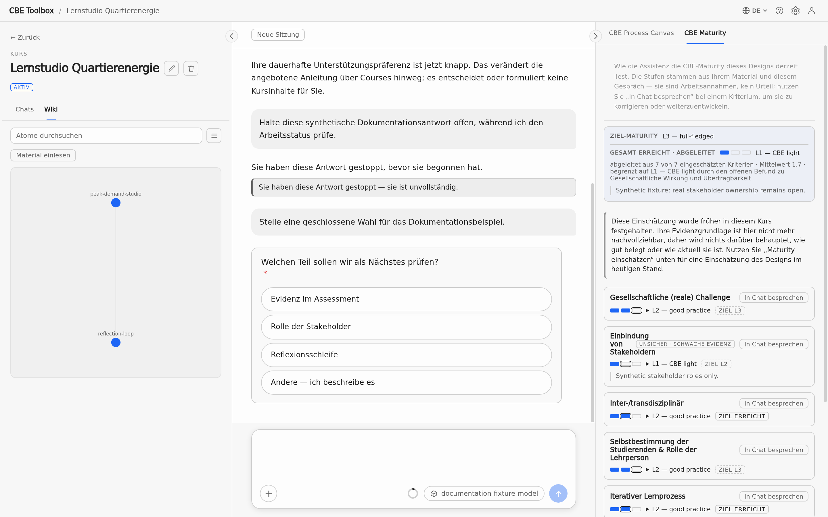Choose option Andere — ich beschreibe es
828x517 pixels.
coord(406,383)
